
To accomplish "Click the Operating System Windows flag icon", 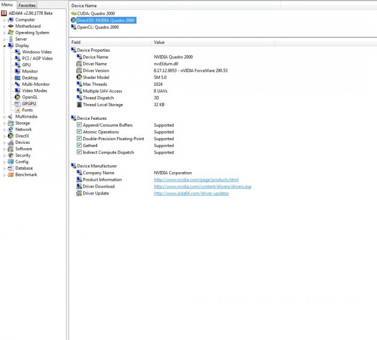I will 10,32.
